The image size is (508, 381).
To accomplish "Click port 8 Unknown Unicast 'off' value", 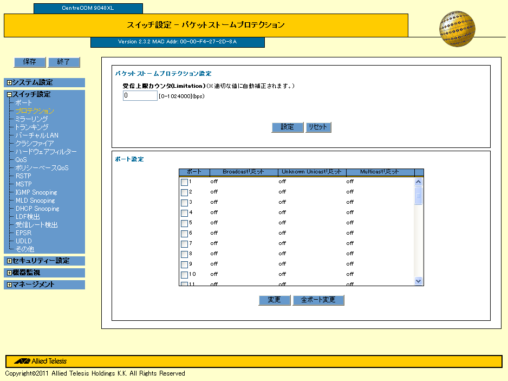I will pos(282,254).
